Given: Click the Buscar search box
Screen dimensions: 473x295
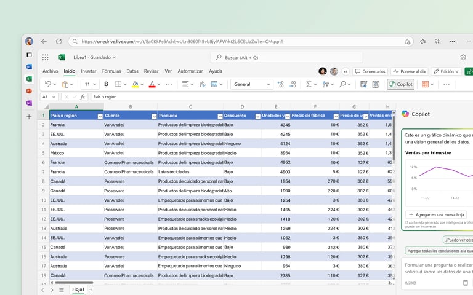Looking at the screenshot, I should click(x=286, y=57).
